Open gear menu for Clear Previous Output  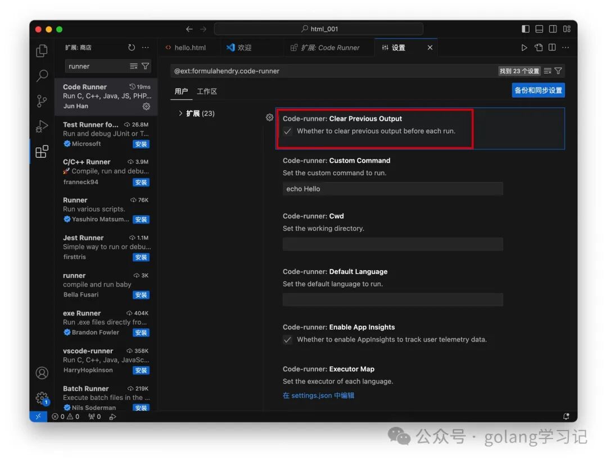tap(269, 117)
